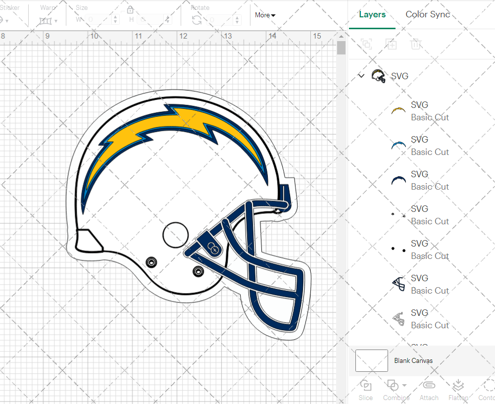The width and height of the screenshot is (495, 404).
Task: Collapse the SVG group chevron
Action: click(x=361, y=76)
